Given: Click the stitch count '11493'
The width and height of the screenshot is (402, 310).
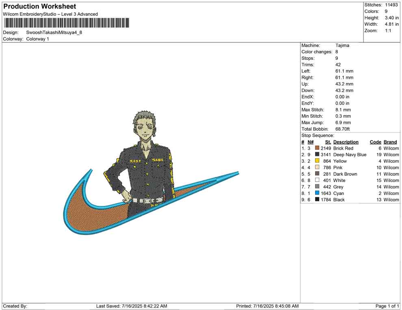Looking at the screenshot, I should 391,5.
